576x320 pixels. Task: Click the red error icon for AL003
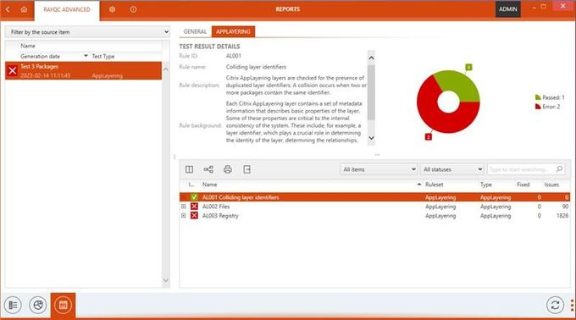pyautogui.click(x=194, y=215)
